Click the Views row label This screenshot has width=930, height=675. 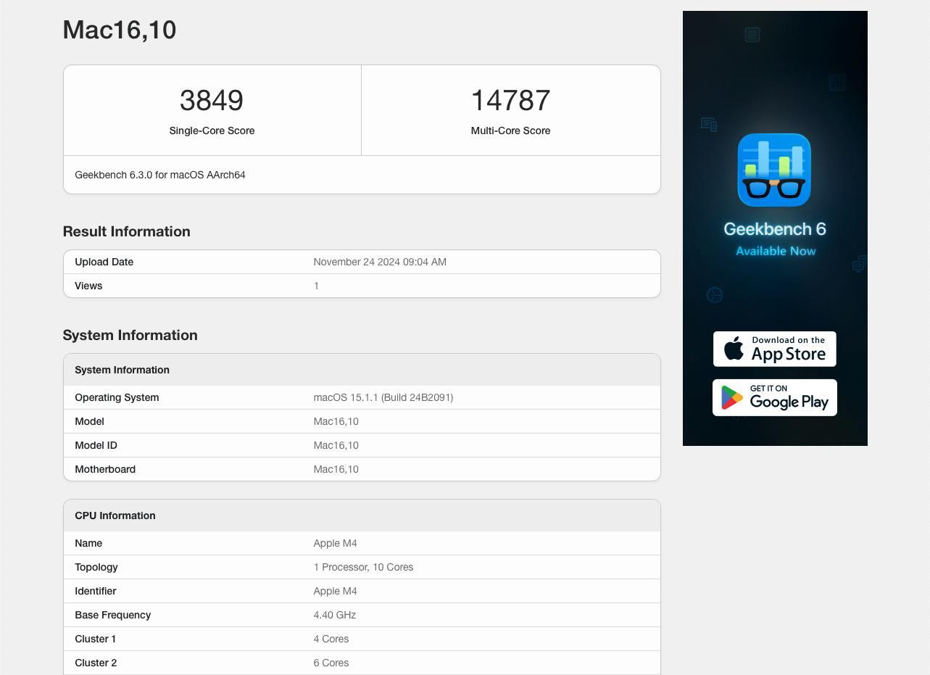pos(88,286)
